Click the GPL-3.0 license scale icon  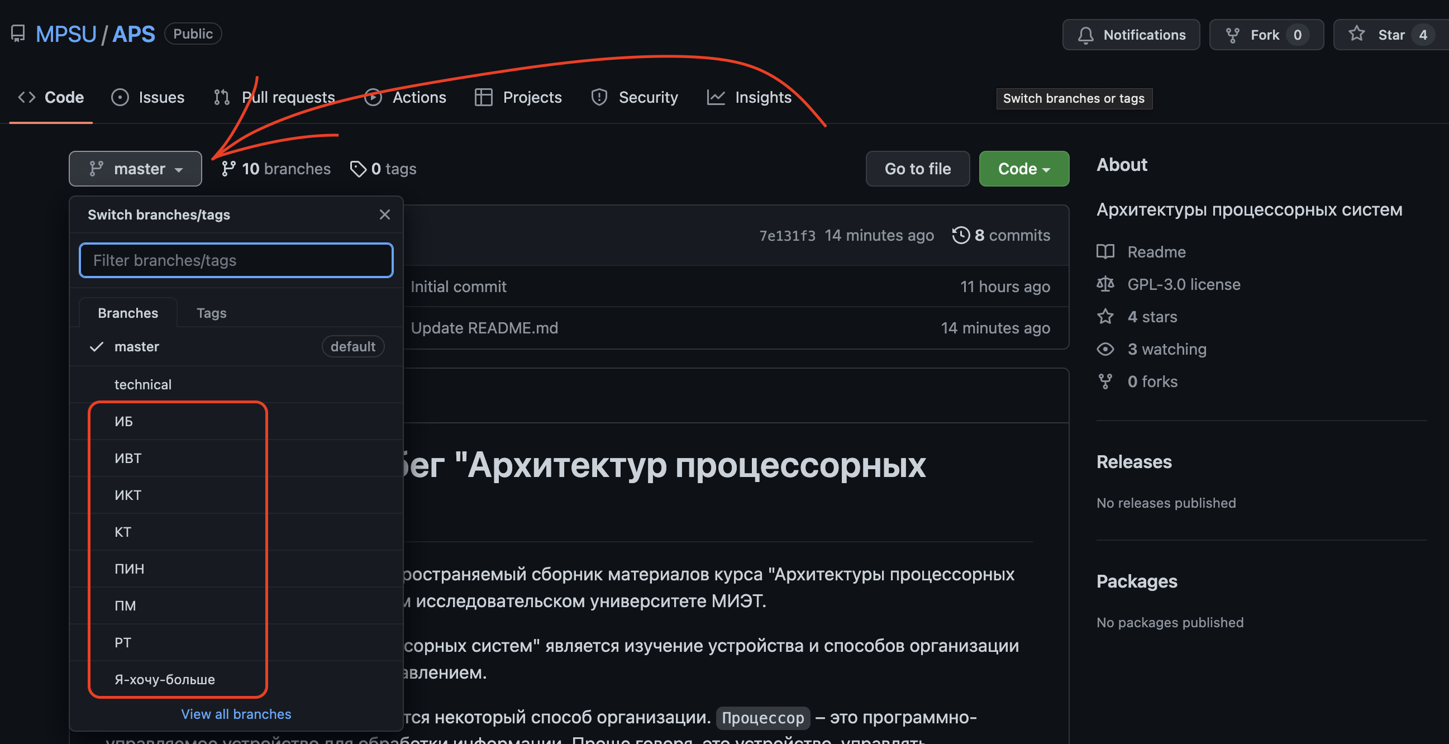(x=1105, y=284)
